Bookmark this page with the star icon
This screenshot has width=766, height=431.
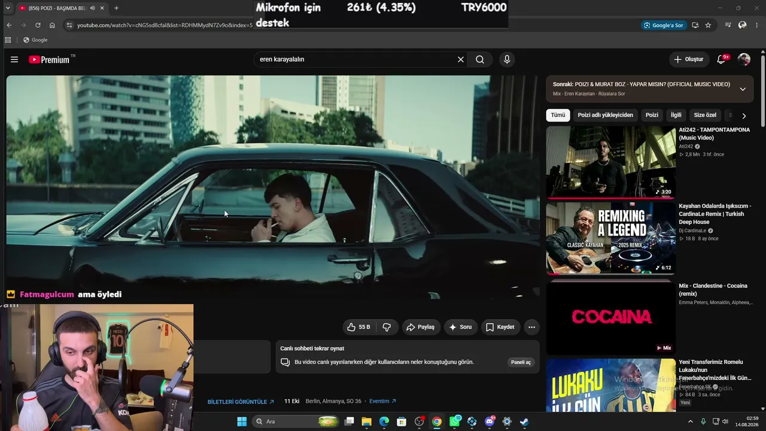pos(708,25)
